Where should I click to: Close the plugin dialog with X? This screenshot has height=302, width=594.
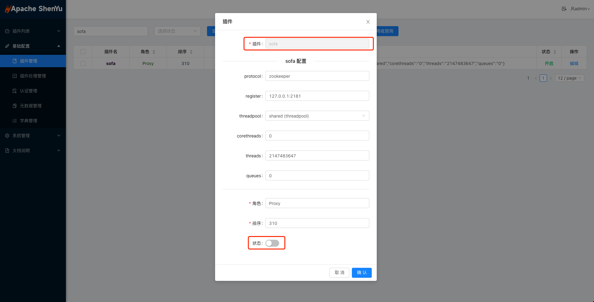coord(368,22)
